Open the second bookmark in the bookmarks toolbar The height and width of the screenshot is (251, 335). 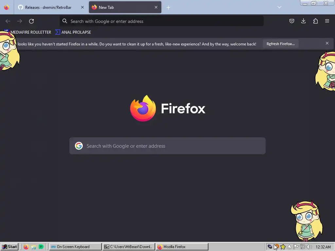[73, 32]
